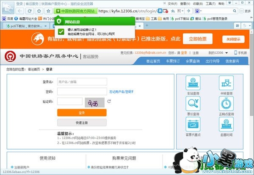Open the 翻 translate dropdown

(180, 11)
